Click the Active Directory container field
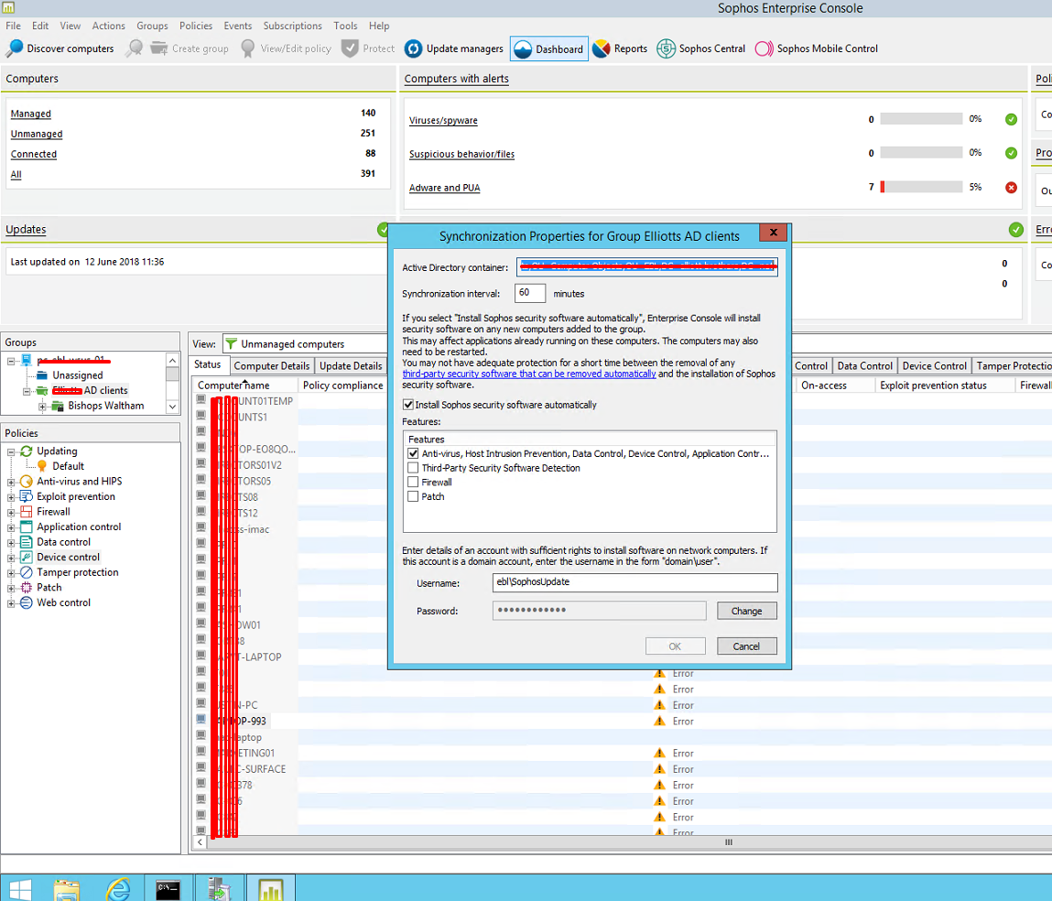Screen dimensions: 1052x901 tap(646, 267)
